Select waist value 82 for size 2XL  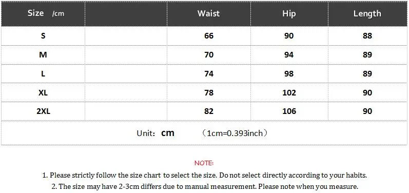tap(209, 111)
